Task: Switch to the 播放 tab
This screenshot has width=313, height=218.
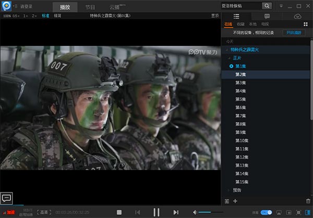Action: pos(65,7)
